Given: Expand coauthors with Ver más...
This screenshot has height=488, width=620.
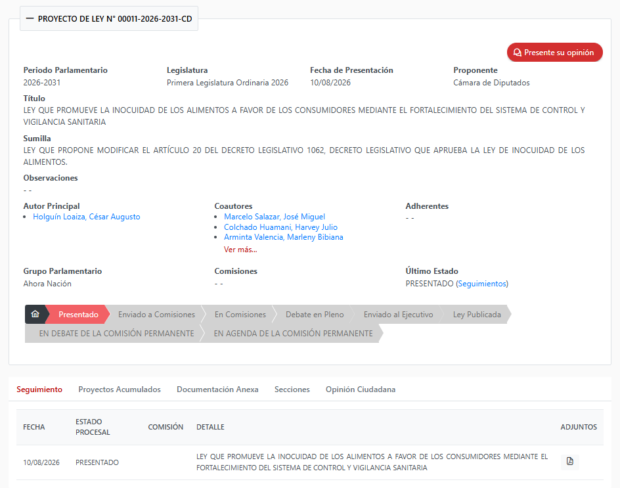Looking at the screenshot, I should click(x=240, y=250).
